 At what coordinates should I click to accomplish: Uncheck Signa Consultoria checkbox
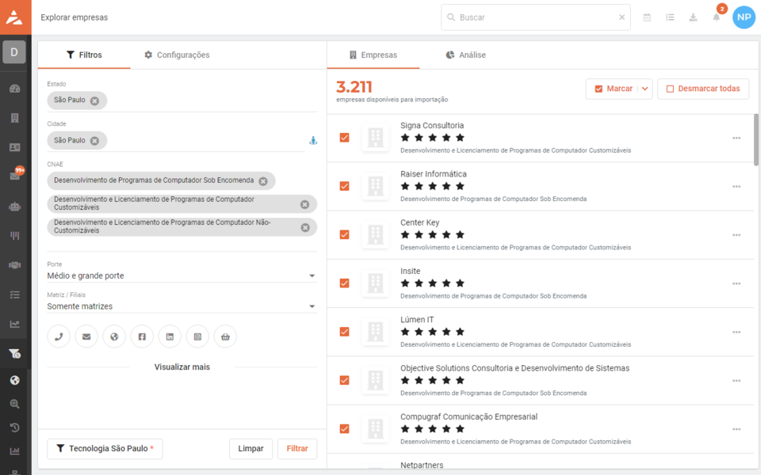click(345, 138)
